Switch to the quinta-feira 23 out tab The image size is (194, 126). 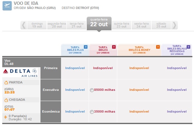coord(121,25)
